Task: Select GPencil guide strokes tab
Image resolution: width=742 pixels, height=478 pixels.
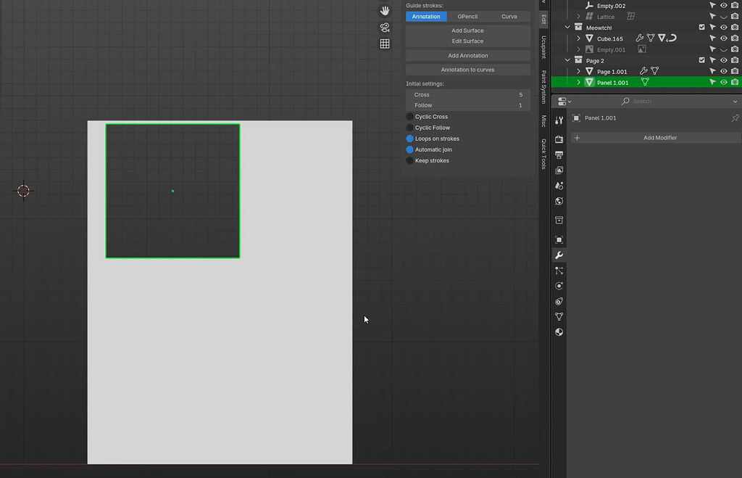Action: click(467, 17)
